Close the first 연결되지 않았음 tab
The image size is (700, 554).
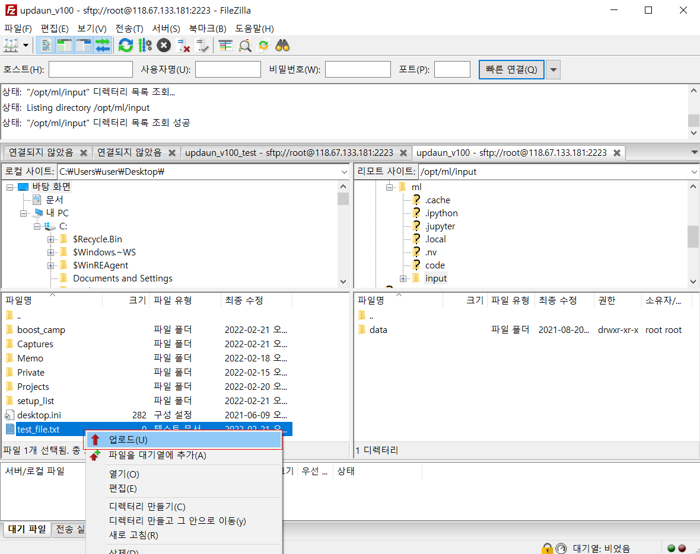(x=84, y=153)
